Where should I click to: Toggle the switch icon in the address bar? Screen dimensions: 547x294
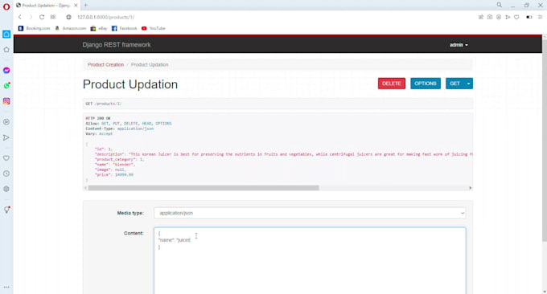[x=529, y=17]
